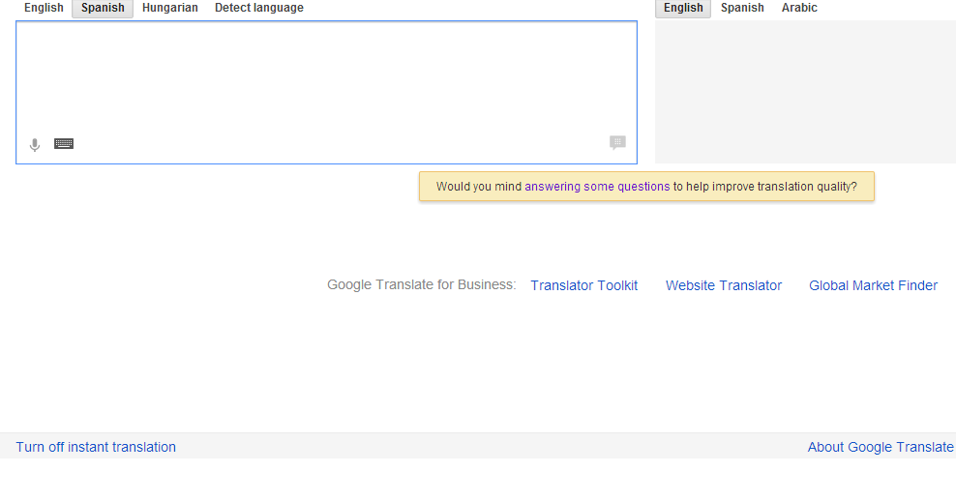
Task: Click the 'Google Translate for Business' label
Action: coord(421,285)
